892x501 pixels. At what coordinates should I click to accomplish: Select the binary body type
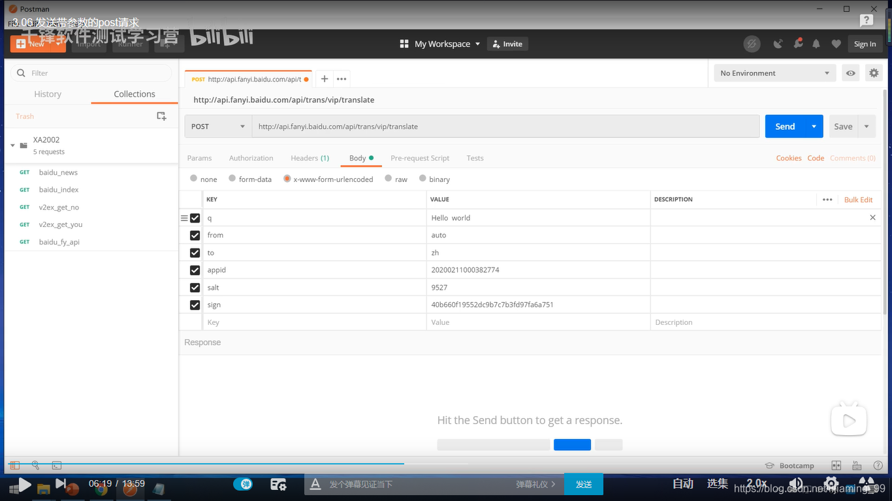pyautogui.click(x=422, y=178)
